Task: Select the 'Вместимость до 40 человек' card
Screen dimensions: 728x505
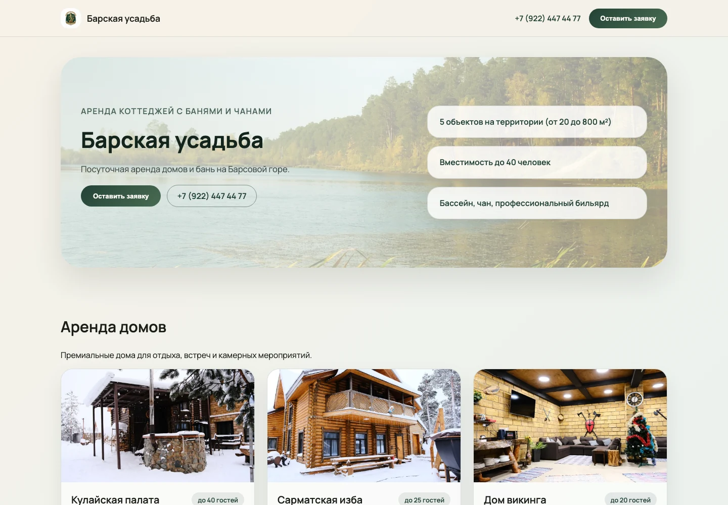Action: (x=537, y=163)
